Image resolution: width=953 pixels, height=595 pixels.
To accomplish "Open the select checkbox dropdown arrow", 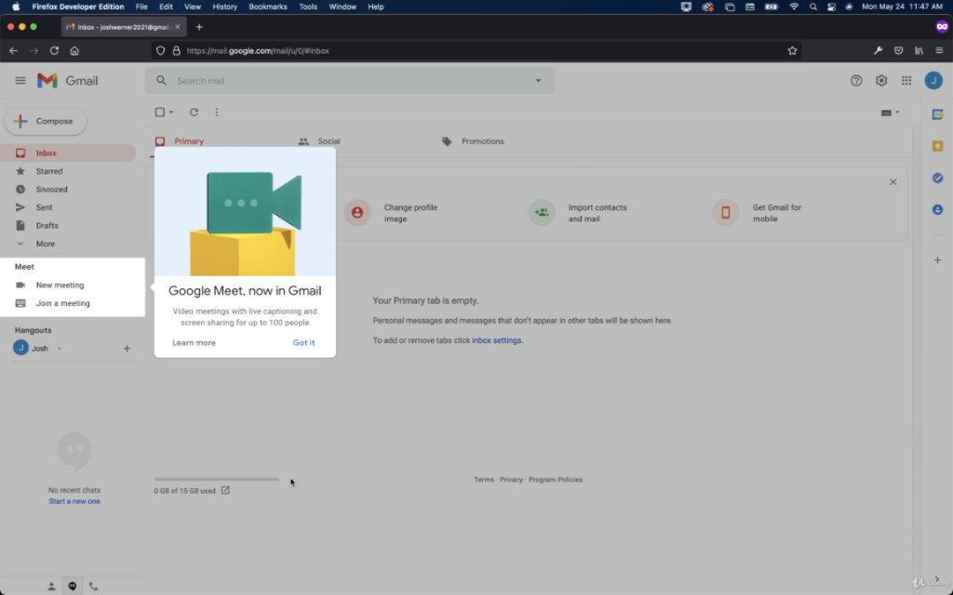I will (x=171, y=112).
